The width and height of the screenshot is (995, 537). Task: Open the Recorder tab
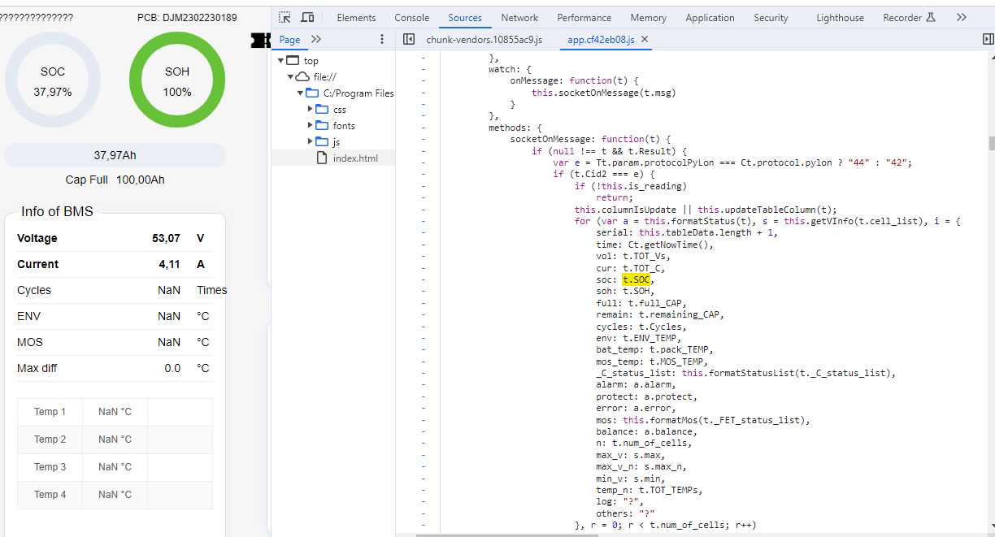910,17
